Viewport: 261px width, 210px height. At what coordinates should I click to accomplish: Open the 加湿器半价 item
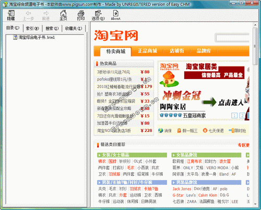[x=112, y=123]
